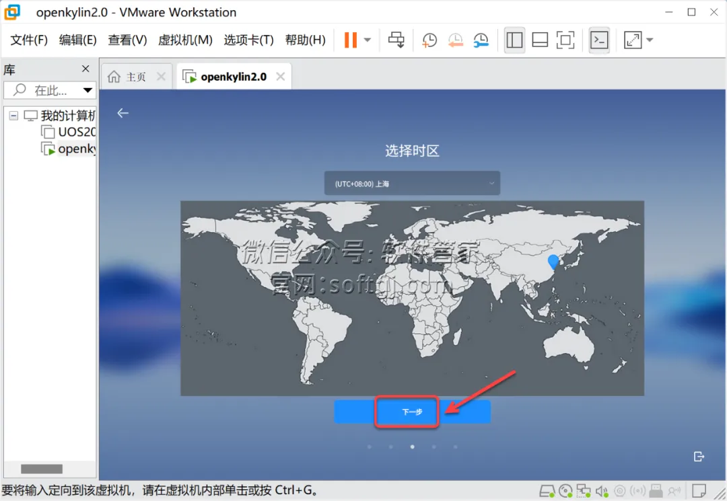The image size is (727, 501).
Task: Open the 文件(F) menu
Action: (x=29, y=40)
